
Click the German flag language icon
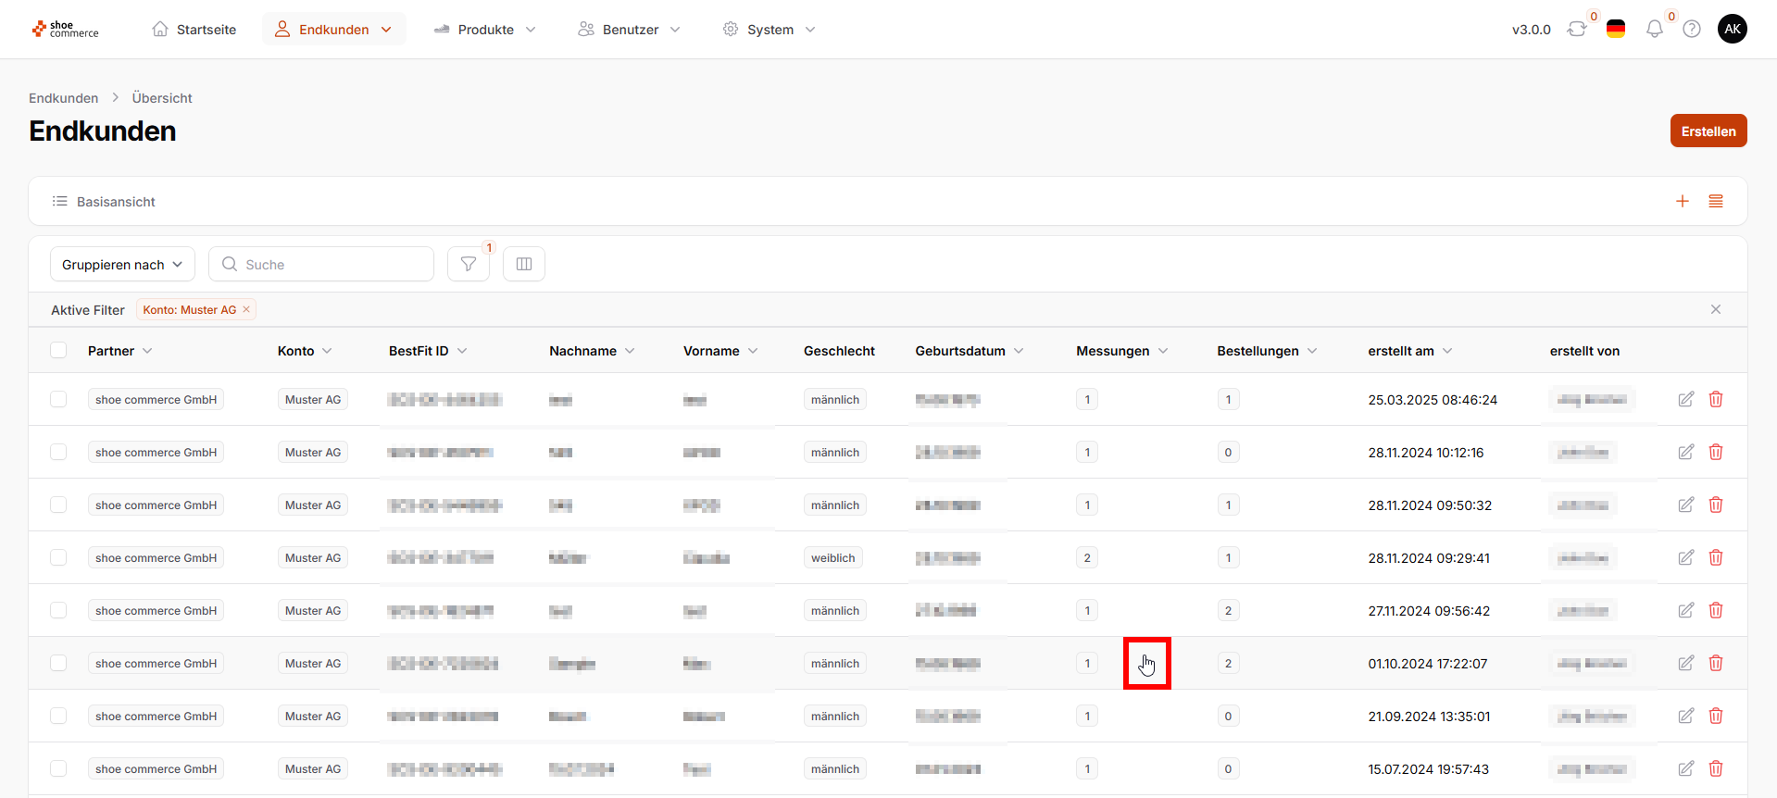click(x=1616, y=30)
